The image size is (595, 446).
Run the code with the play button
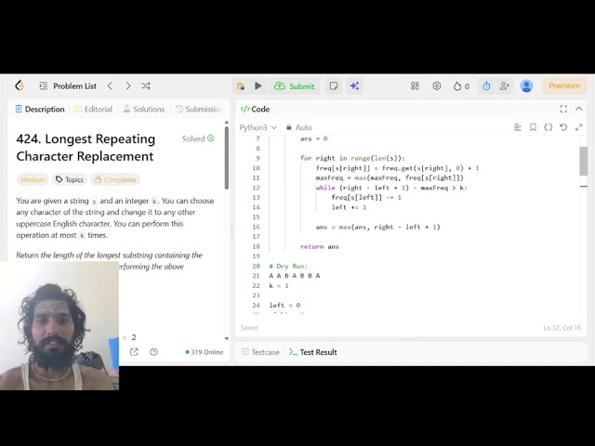(x=258, y=86)
